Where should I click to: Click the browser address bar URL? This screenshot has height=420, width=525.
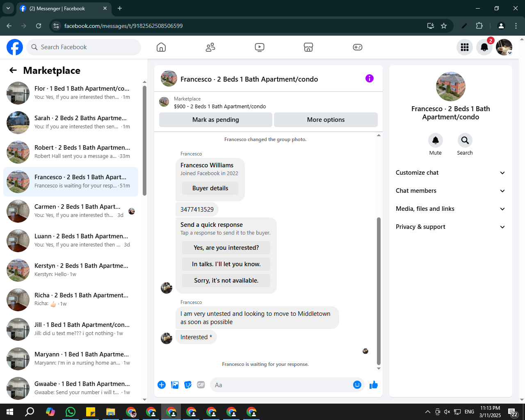point(123,26)
